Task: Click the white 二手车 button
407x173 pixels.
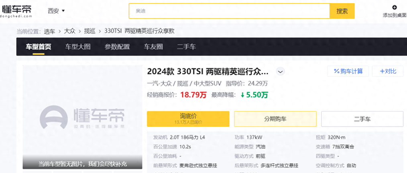Action: pos(362,119)
